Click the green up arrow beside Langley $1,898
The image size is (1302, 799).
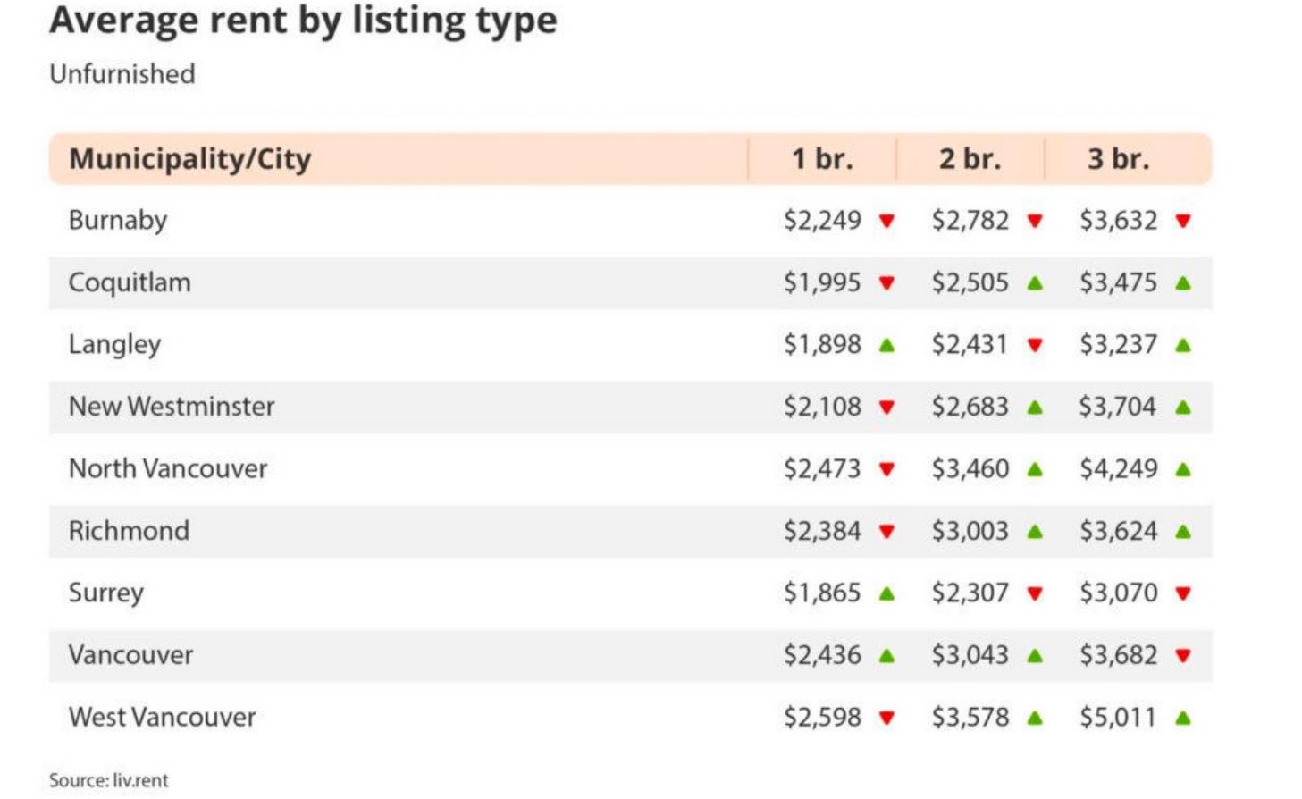886,345
